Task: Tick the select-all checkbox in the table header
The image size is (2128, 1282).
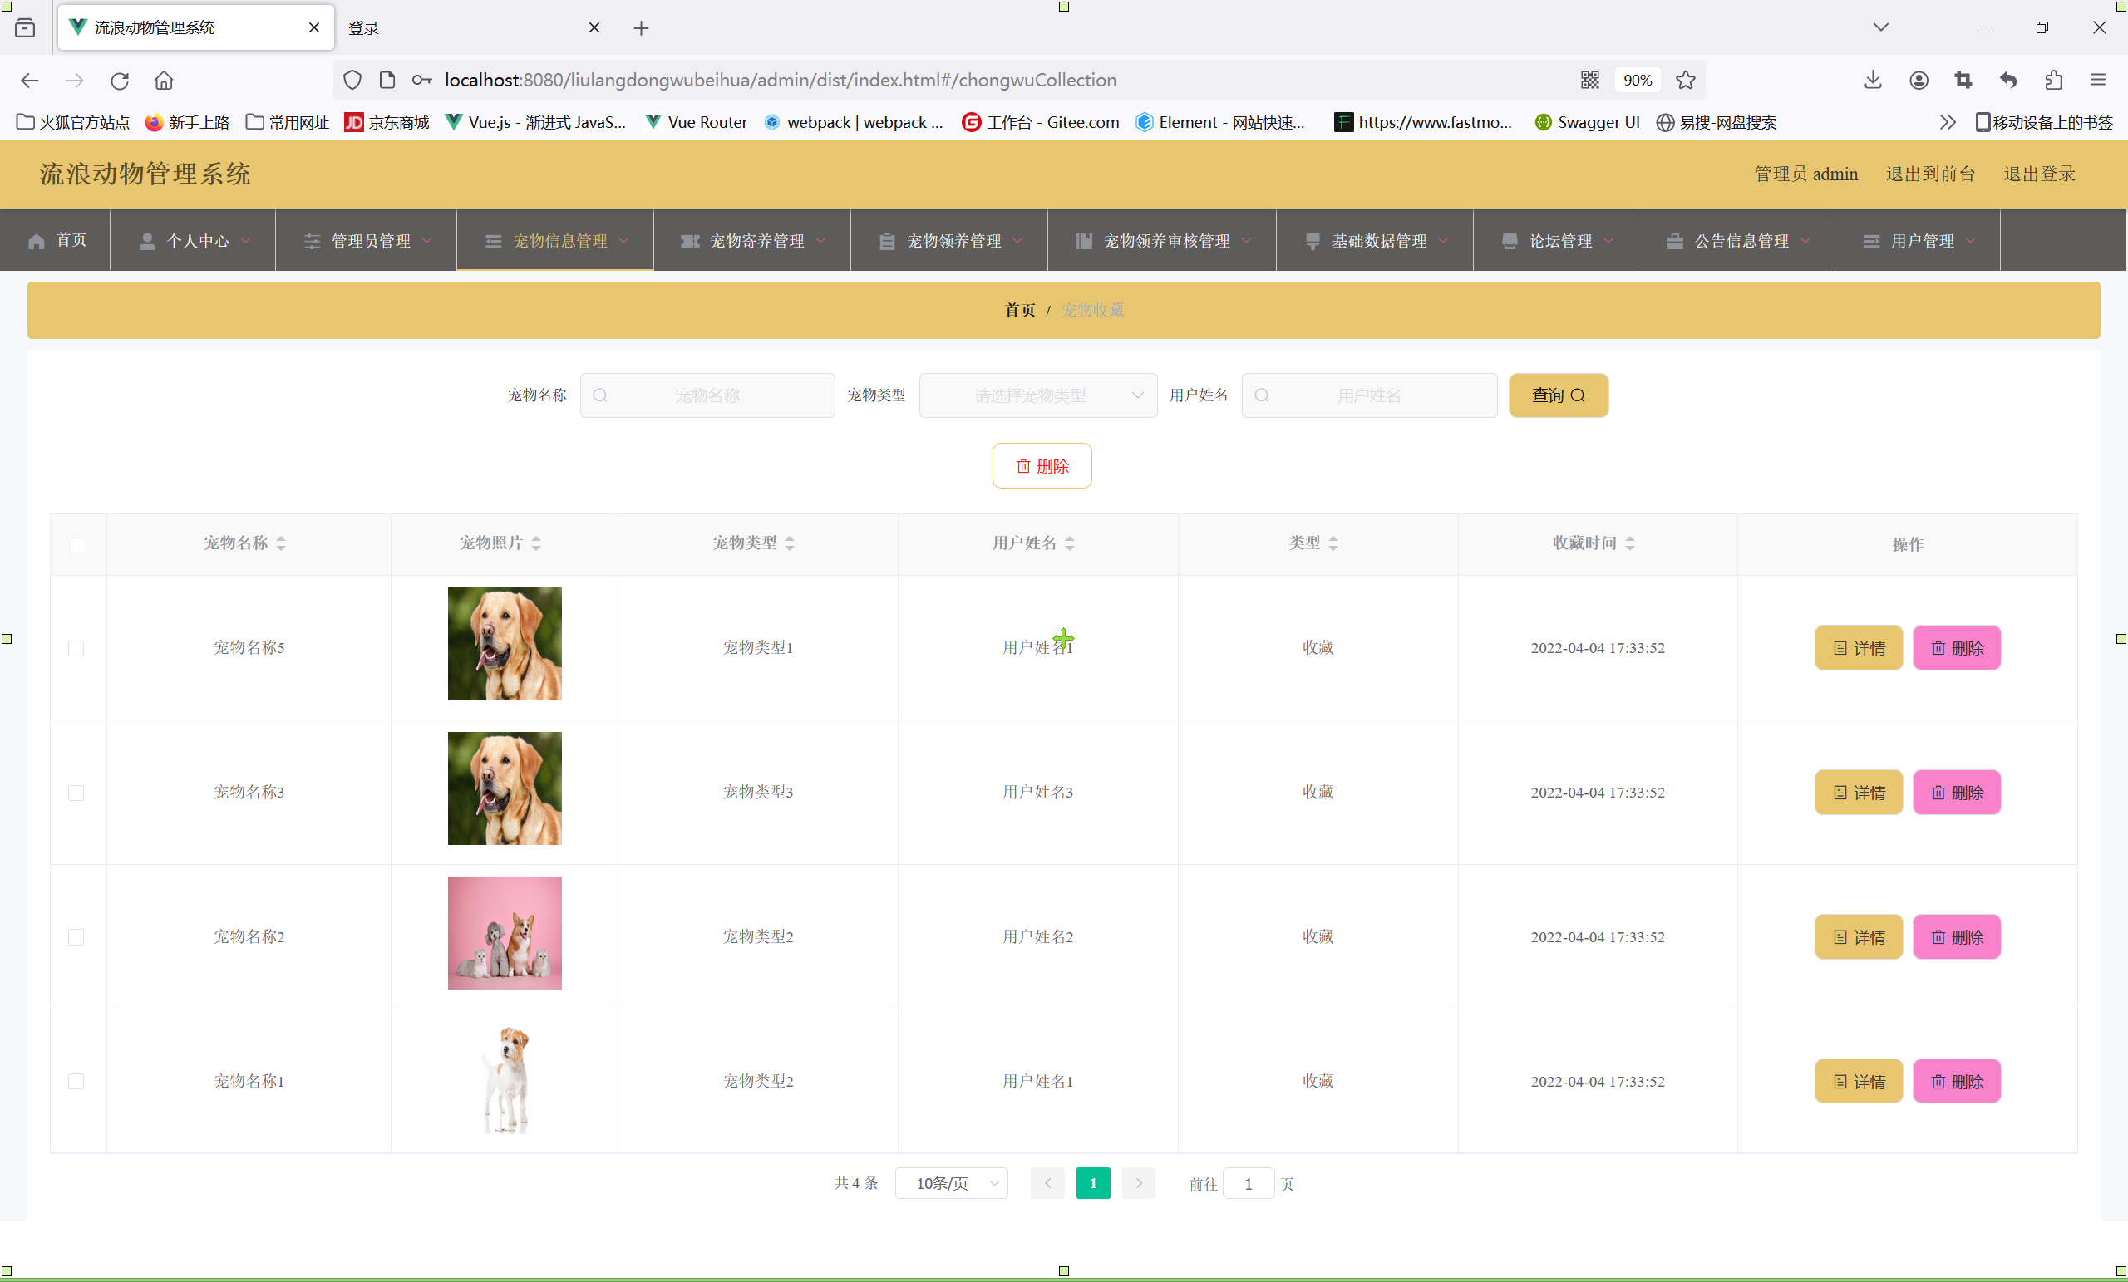Action: [x=79, y=545]
